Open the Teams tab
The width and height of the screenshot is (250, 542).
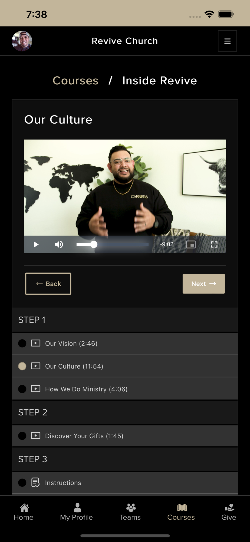click(130, 512)
